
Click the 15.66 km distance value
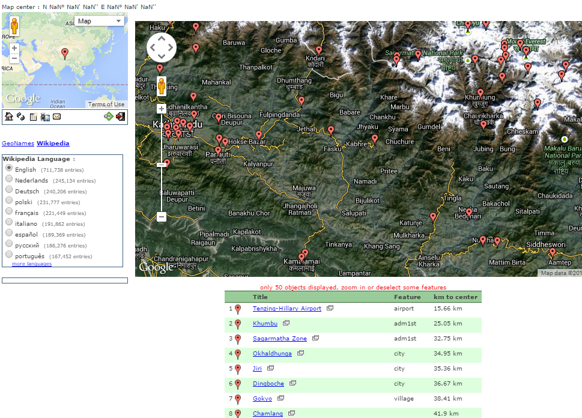point(448,309)
